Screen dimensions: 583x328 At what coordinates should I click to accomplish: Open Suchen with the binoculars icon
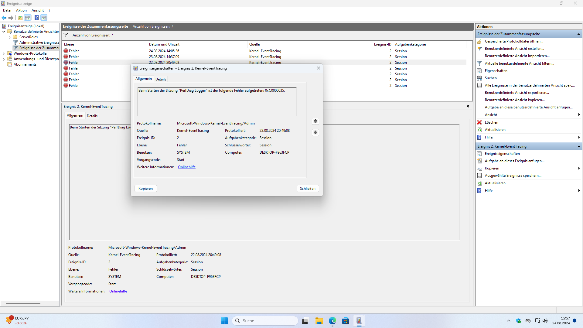479,78
